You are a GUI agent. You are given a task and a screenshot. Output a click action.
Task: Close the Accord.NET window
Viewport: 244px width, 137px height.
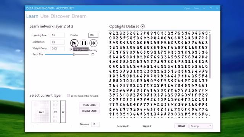tap(217, 8)
